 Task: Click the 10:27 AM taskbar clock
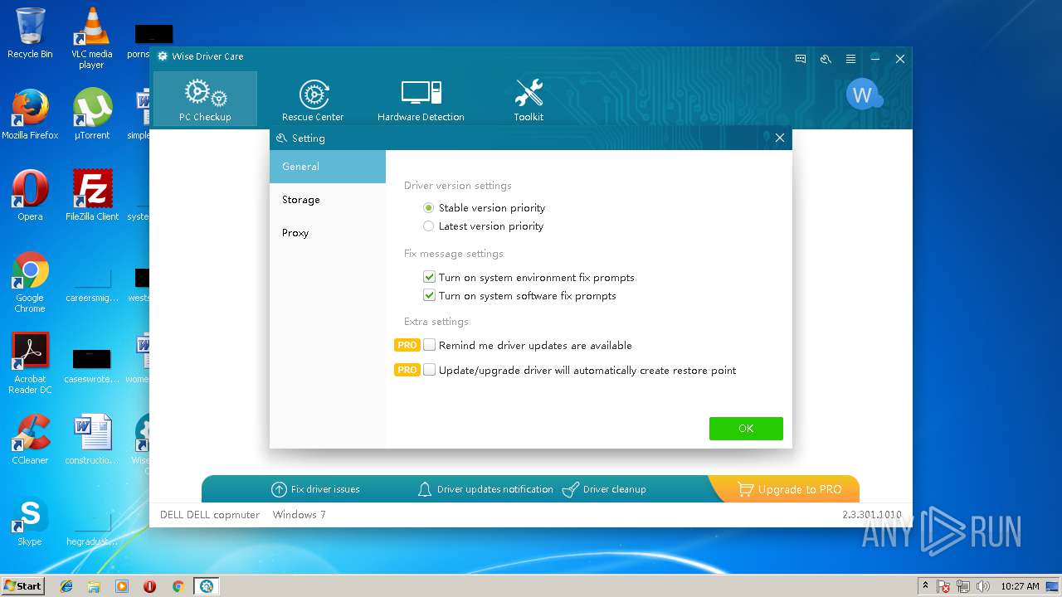[x=1020, y=586]
